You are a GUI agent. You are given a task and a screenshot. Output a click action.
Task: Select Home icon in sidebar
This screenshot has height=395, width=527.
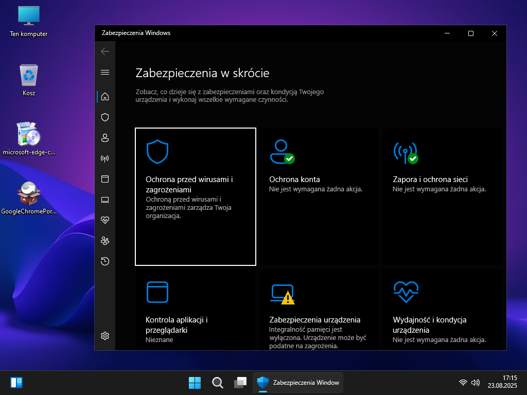coord(105,97)
